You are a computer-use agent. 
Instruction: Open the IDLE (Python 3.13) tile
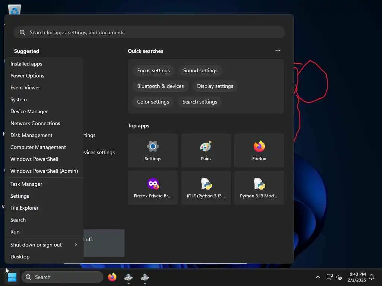point(206,188)
